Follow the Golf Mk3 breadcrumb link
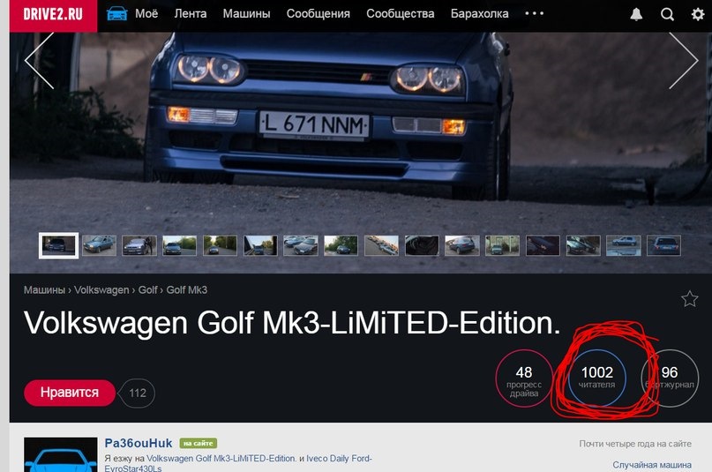The image size is (712, 472). 187,290
